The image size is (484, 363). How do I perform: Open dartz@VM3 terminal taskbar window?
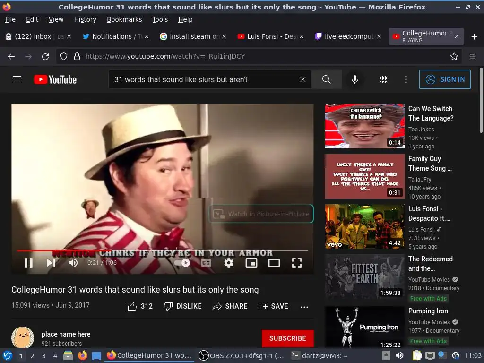pyautogui.click(x=319, y=356)
